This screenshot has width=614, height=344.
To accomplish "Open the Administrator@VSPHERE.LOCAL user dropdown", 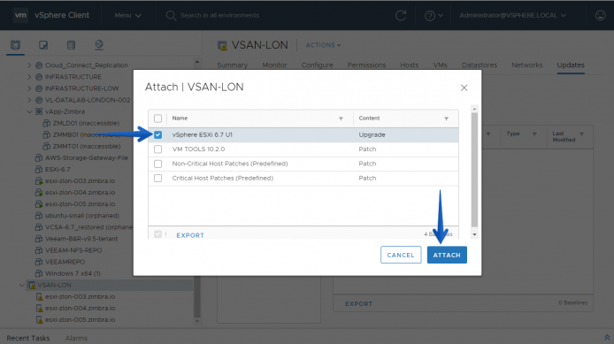I will (512, 15).
